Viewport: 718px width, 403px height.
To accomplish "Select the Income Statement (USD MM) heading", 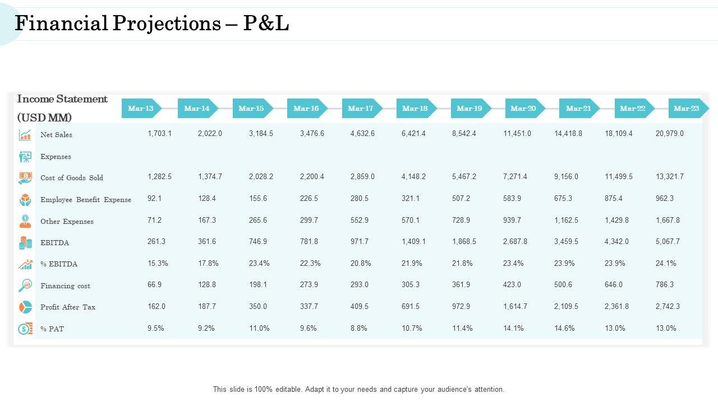I will coord(62,108).
